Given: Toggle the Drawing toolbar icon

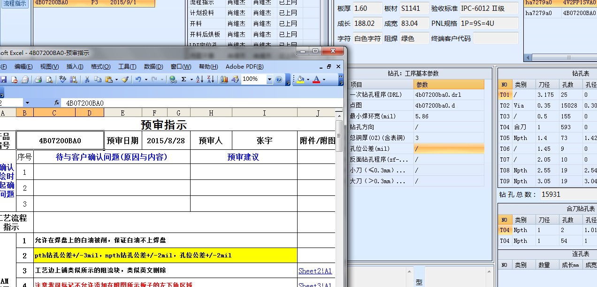Looking at the screenshot, I should [235, 79].
